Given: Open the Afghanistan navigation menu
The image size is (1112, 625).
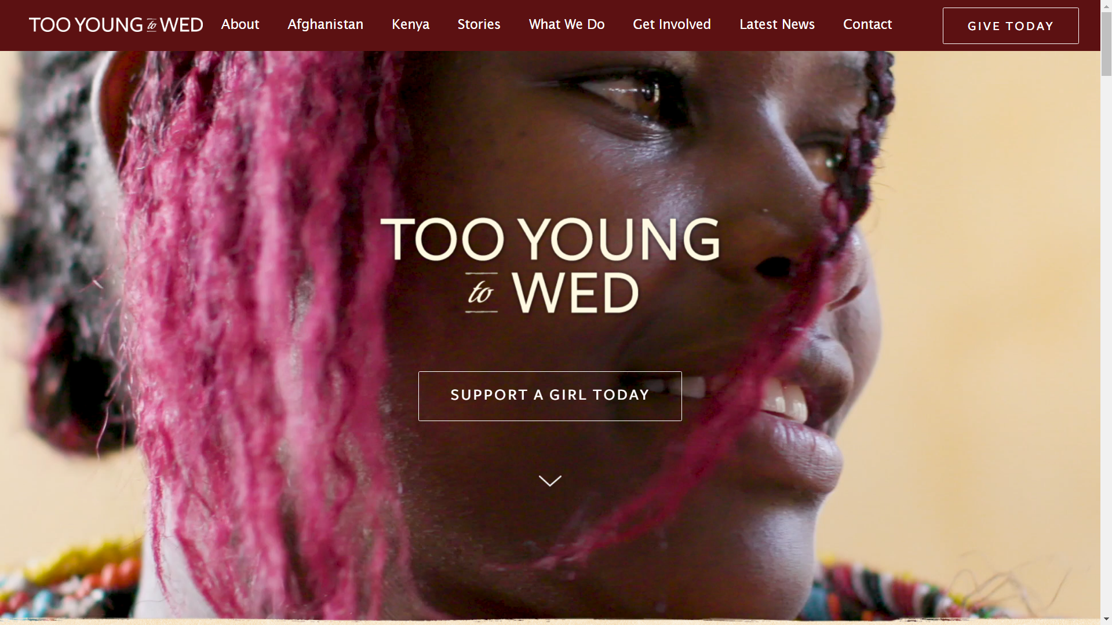Looking at the screenshot, I should [x=325, y=24].
